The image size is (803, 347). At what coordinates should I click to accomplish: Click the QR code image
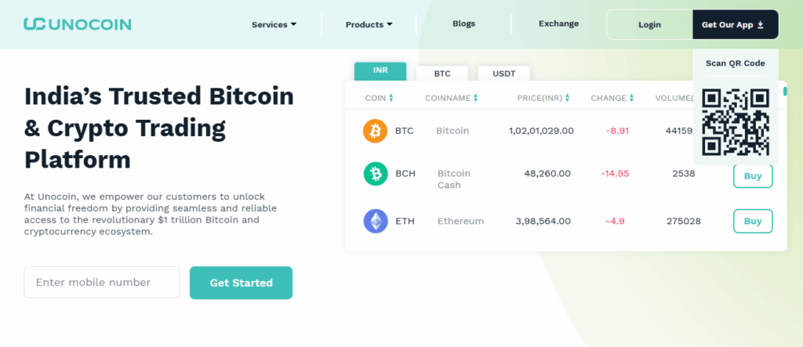click(x=735, y=121)
